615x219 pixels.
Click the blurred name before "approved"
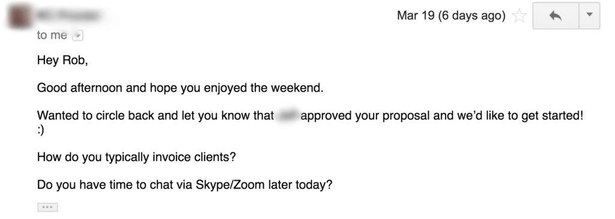[x=287, y=116]
